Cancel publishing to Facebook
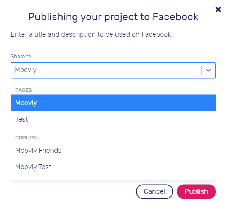 (154, 191)
